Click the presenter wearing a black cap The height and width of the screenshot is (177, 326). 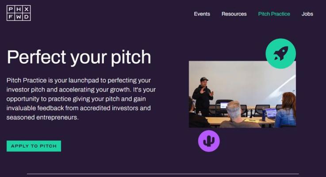[x=203, y=97]
